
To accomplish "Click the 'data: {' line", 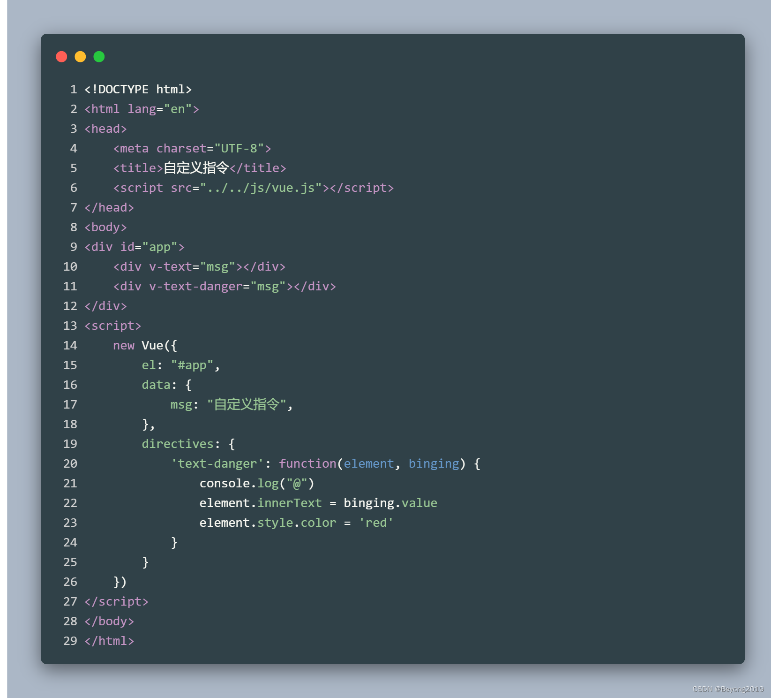I will pos(167,385).
